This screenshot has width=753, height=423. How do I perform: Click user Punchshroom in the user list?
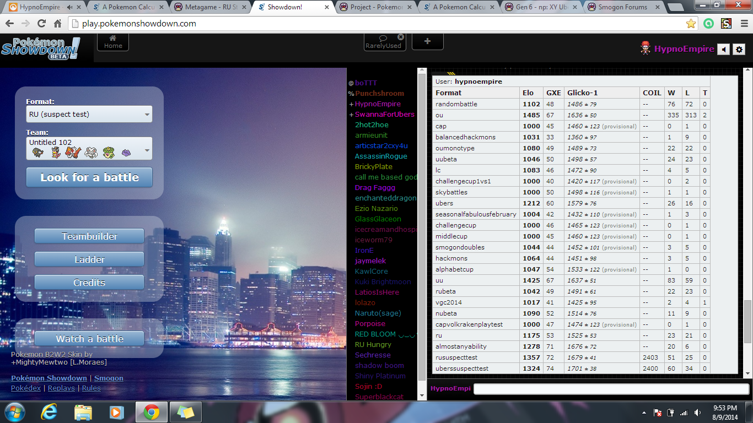[x=379, y=94]
